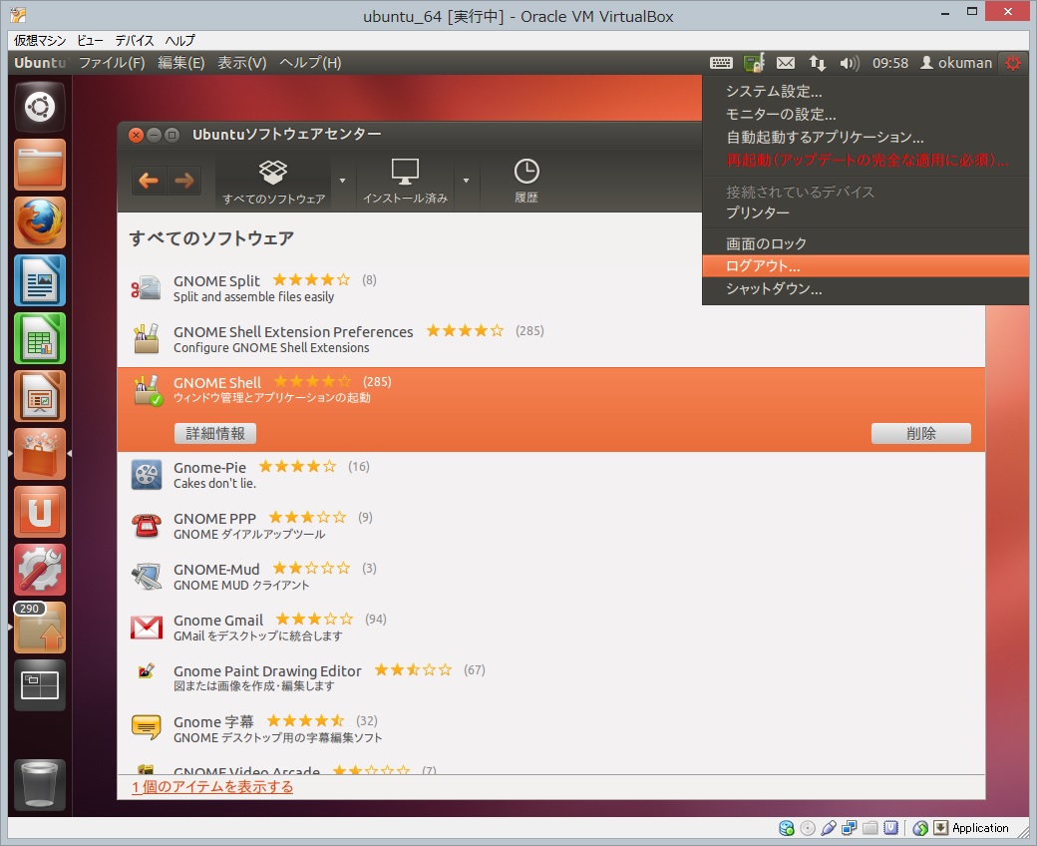Click the GNOME PPP red telephone icon

click(x=147, y=526)
